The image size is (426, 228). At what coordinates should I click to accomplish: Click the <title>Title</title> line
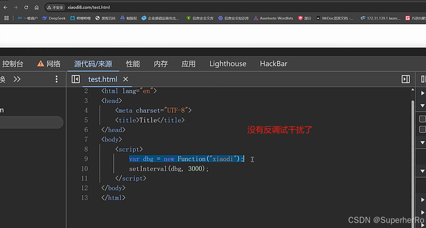tap(150, 120)
